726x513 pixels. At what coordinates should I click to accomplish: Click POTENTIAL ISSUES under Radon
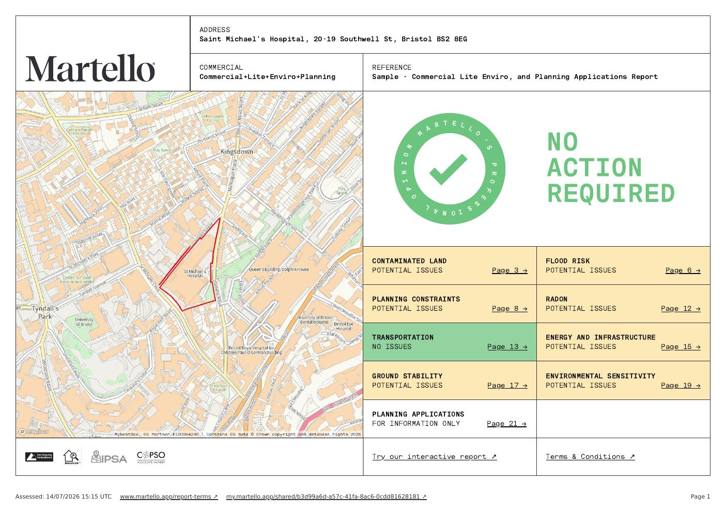point(581,308)
